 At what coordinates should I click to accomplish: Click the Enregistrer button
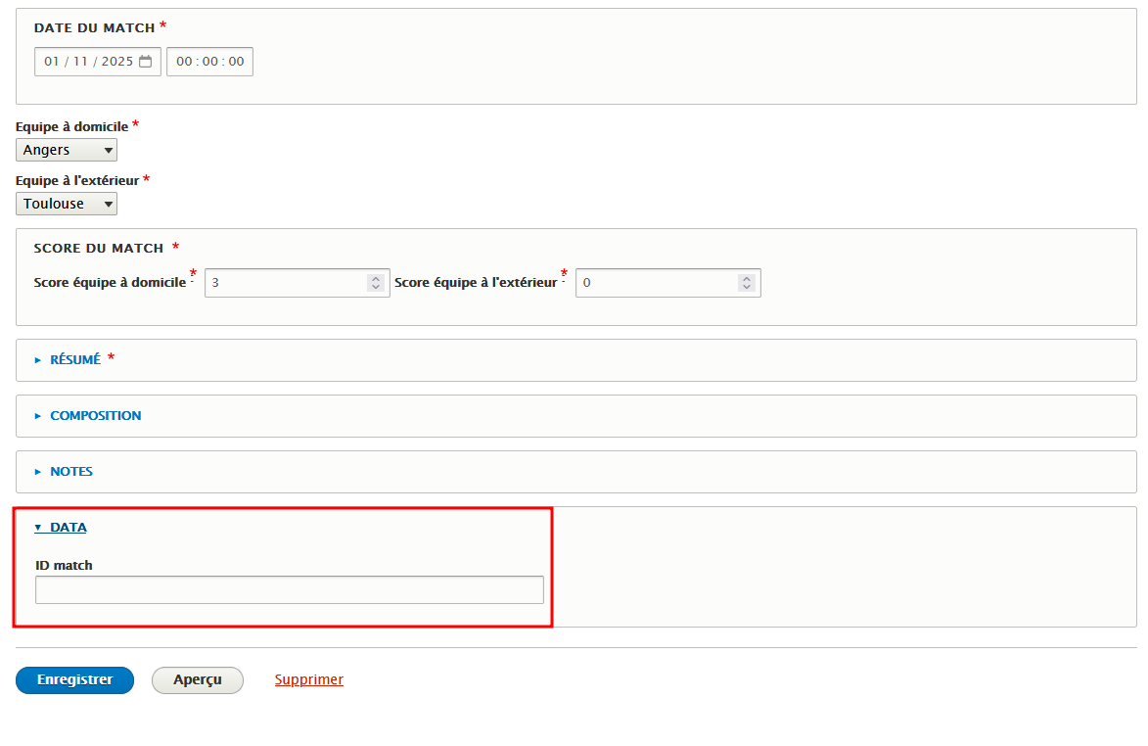point(74,679)
